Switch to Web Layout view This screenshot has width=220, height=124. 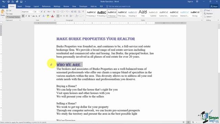pos(193,122)
